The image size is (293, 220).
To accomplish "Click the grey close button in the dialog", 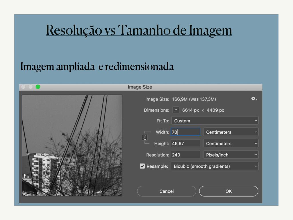I will point(23,87).
